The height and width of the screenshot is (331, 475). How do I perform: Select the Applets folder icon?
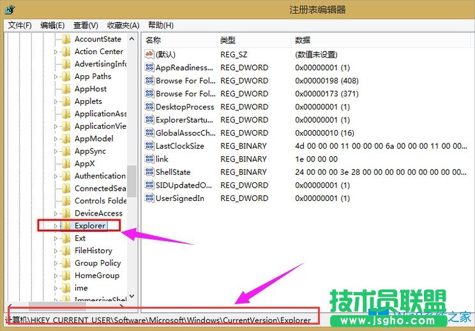[66, 101]
